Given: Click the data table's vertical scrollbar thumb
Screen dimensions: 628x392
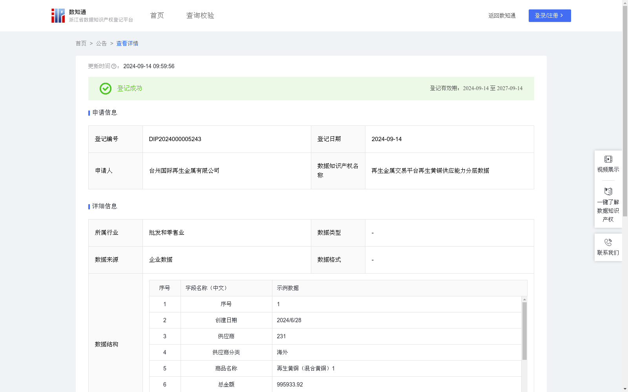Looking at the screenshot, I should (524, 331).
